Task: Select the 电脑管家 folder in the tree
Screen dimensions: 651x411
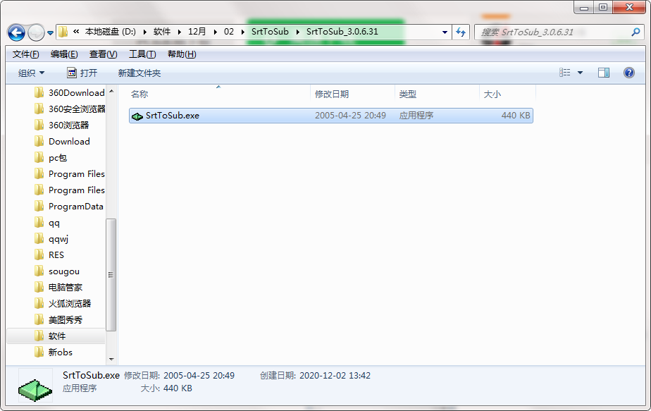Action: (x=66, y=288)
